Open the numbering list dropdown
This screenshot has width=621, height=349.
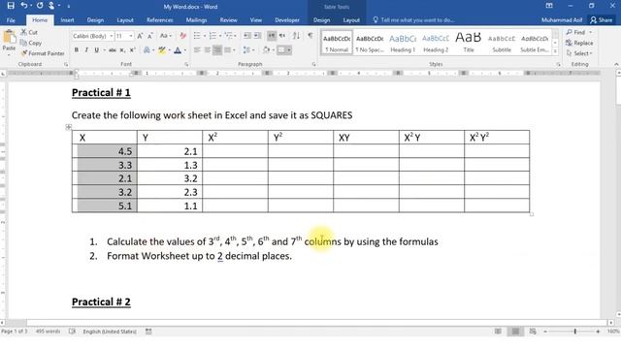[220, 36]
